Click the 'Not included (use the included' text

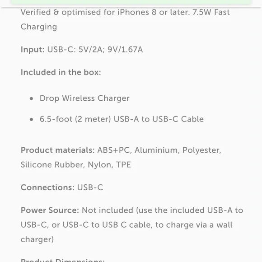pyautogui.click(x=143, y=211)
